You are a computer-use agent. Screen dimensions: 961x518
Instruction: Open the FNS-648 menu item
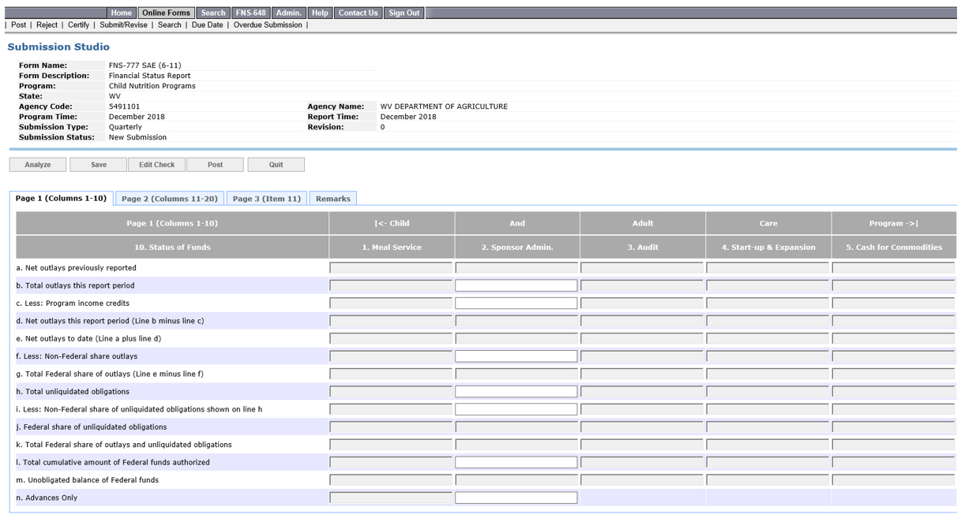pyautogui.click(x=250, y=13)
